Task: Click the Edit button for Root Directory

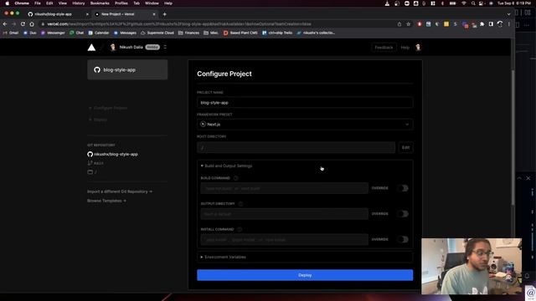Action: point(405,147)
